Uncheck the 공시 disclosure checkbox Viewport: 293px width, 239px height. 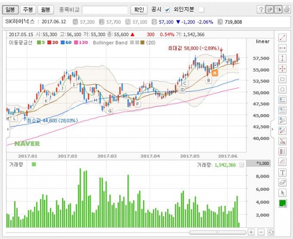(x=167, y=10)
